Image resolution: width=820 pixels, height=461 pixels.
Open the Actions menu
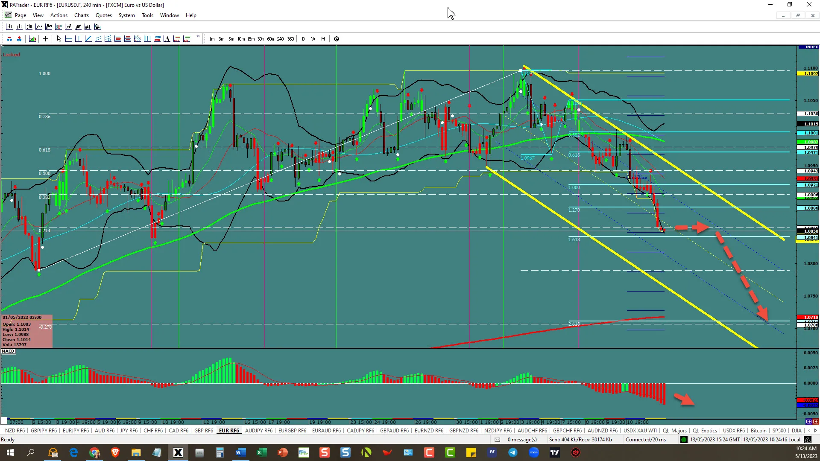pos(59,15)
